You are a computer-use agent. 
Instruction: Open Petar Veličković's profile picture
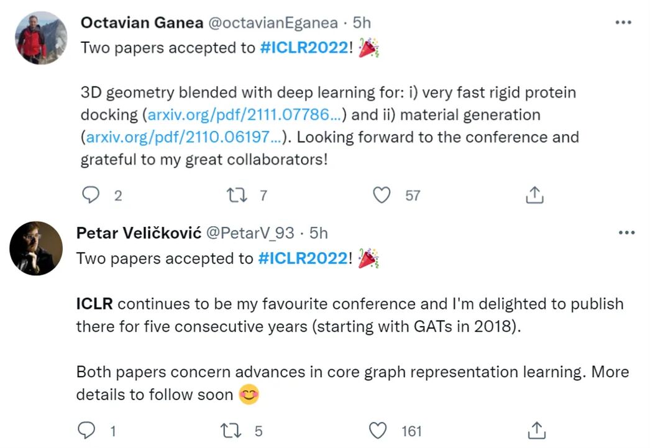coord(36,248)
